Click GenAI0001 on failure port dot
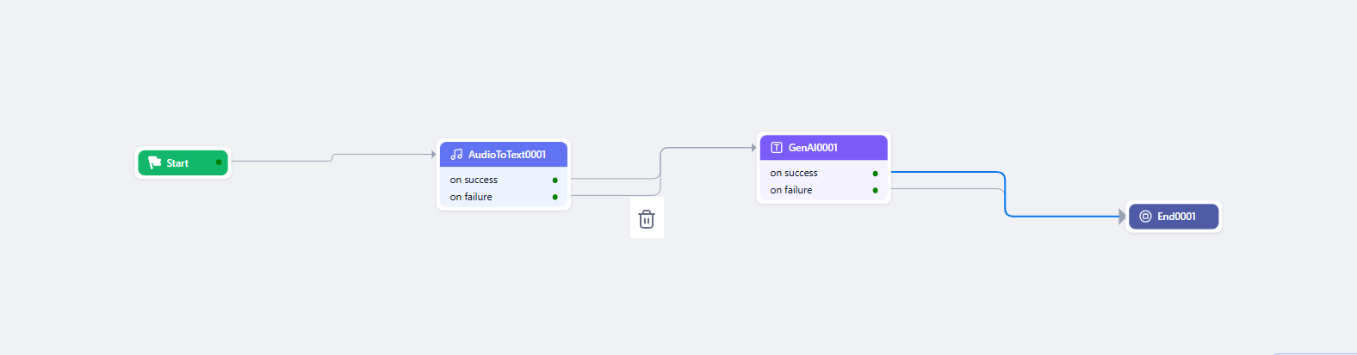 [x=875, y=190]
